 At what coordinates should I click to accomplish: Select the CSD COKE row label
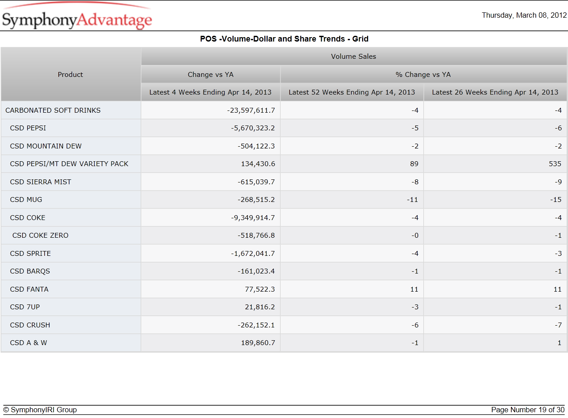[x=27, y=218]
